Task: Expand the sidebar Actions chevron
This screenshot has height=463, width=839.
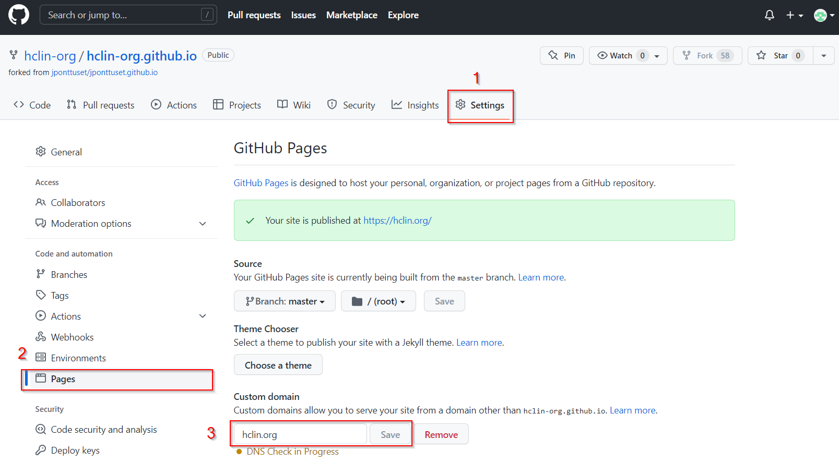Action: (203, 316)
